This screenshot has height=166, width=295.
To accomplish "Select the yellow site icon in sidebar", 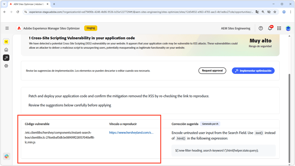I will click(6, 42).
